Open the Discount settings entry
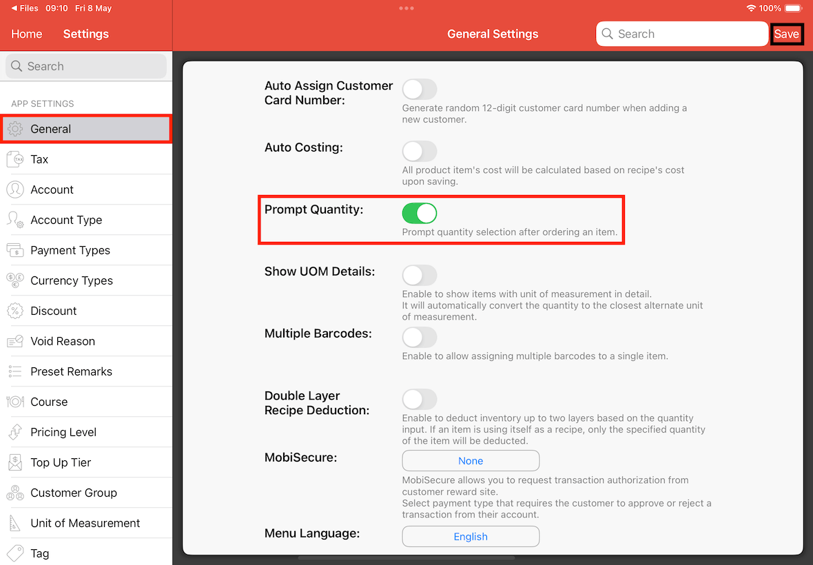Image resolution: width=813 pixels, height=565 pixels. [86, 311]
